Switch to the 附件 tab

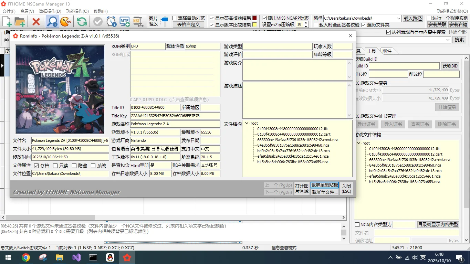point(387,51)
